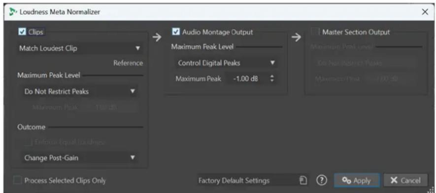Screen dimensions: 436x193
Task: Close the Loudness Meta Normalizer dialog
Action: tap(425, 12)
